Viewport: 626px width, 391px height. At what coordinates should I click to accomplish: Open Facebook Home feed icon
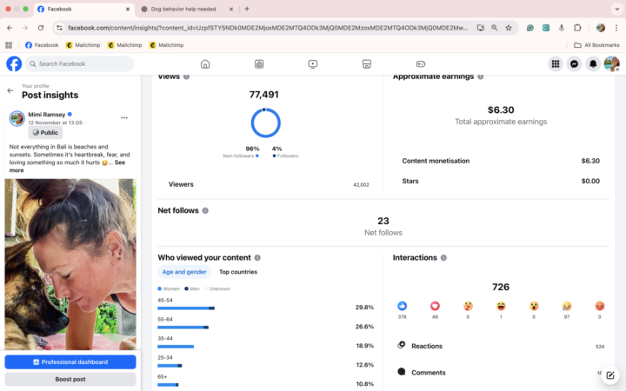(205, 63)
